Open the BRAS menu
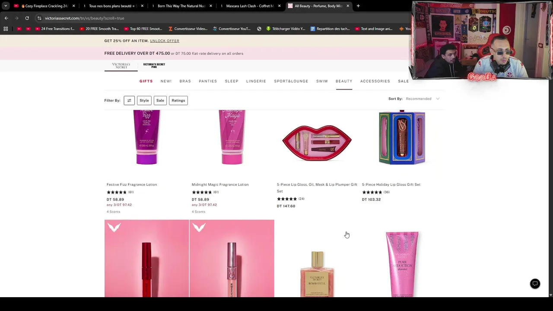 185,81
